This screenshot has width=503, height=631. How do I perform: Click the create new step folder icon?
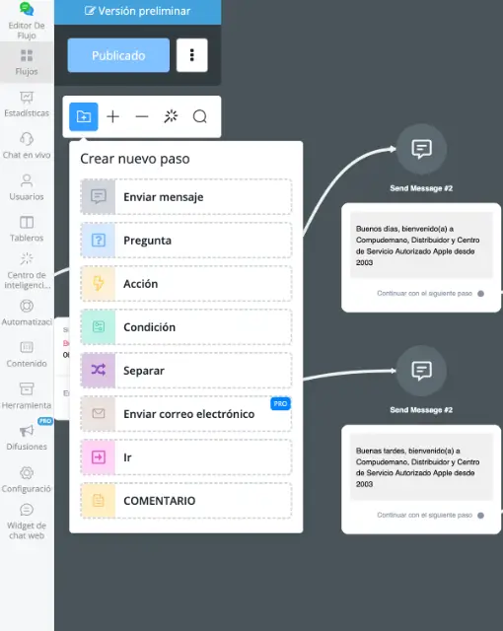point(83,116)
